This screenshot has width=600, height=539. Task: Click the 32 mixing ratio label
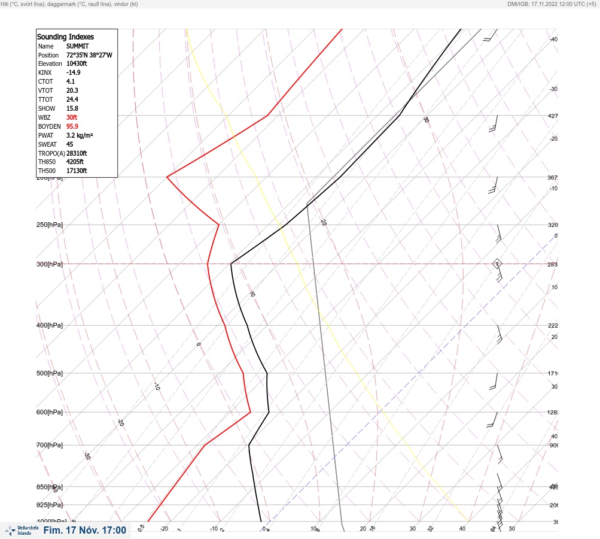point(431,529)
